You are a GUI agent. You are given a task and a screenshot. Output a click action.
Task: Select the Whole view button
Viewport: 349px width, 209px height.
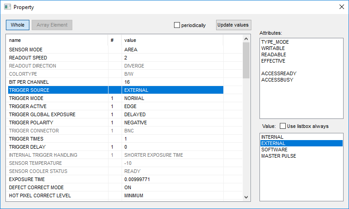[x=18, y=25]
